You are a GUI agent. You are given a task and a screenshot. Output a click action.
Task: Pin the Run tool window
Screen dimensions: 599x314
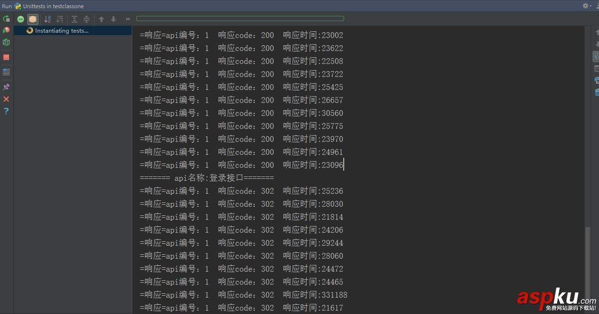[6, 87]
